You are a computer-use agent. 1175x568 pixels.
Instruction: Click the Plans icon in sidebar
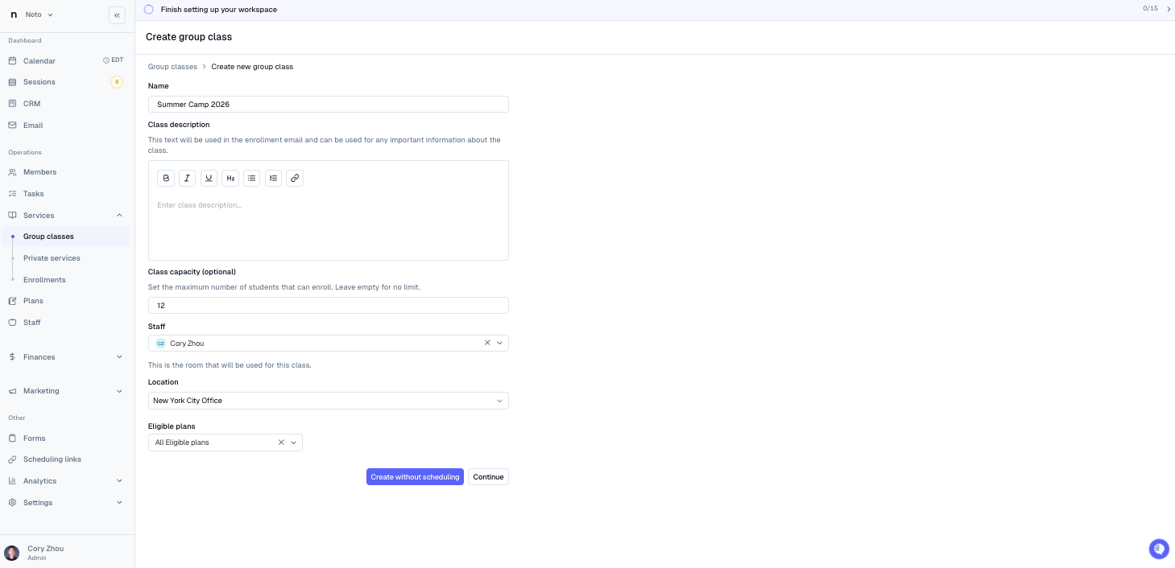12,301
